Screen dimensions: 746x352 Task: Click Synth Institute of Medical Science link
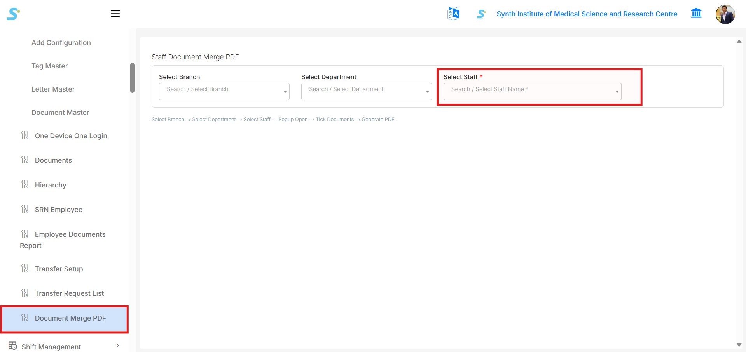(x=587, y=14)
